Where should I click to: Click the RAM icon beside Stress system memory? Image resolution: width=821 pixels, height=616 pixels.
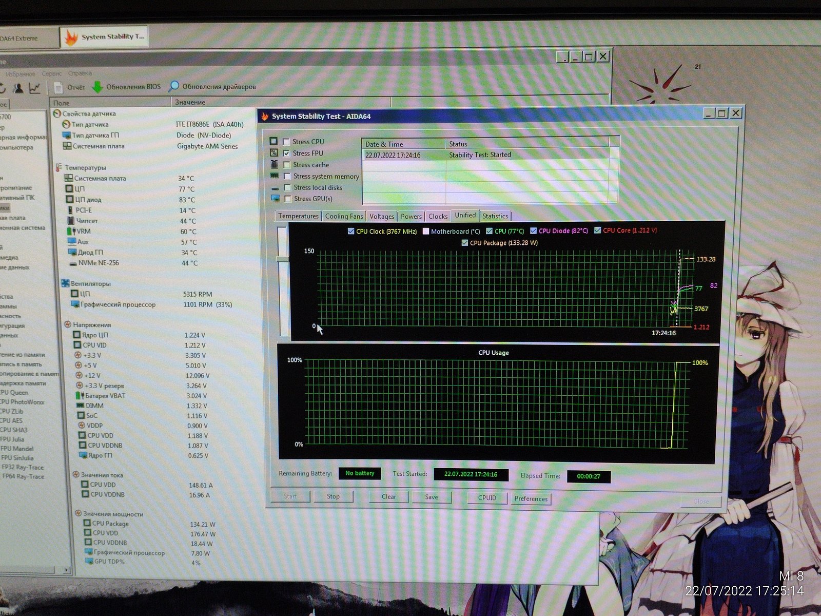pos(275,176)
